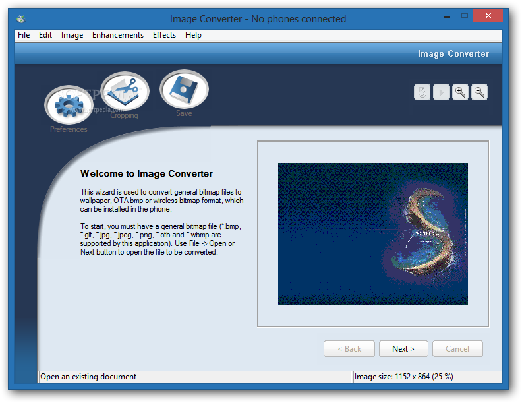The image size is (522, 403).
Task: Select the Cropping scissors icon
Action: pos(125,91)
